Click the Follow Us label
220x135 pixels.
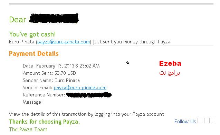tap(185, 122)
